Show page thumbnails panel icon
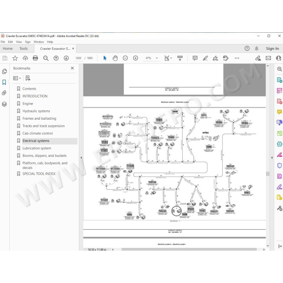 pyautogui.click(x=4, y=71)
